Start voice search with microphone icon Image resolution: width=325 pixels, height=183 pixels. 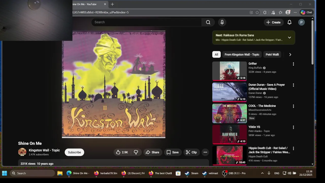pos(222,22)
